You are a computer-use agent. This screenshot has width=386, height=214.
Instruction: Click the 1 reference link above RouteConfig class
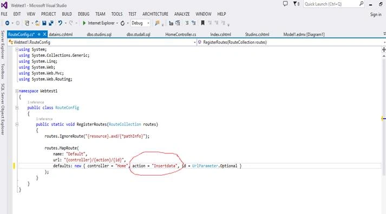click(x=36, y=102)
